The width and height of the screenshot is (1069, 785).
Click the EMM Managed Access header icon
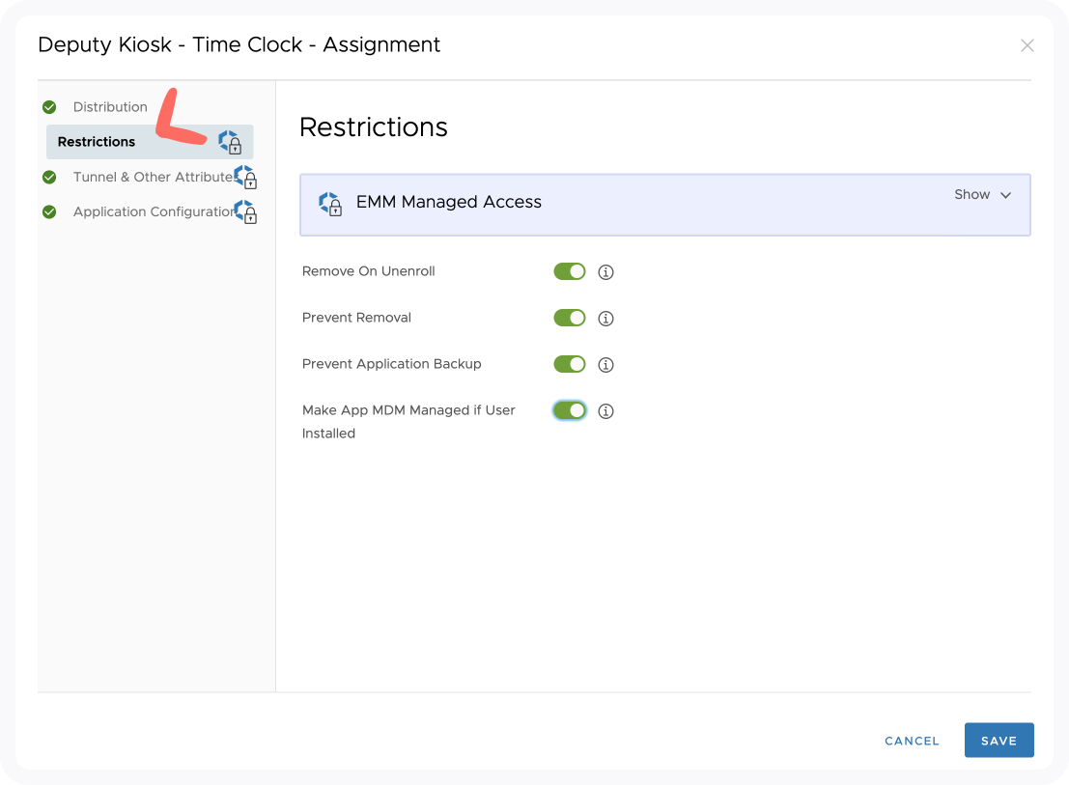330,204
